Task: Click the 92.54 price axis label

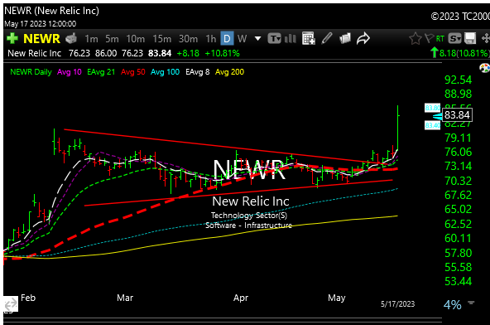Action: (458, 80)
